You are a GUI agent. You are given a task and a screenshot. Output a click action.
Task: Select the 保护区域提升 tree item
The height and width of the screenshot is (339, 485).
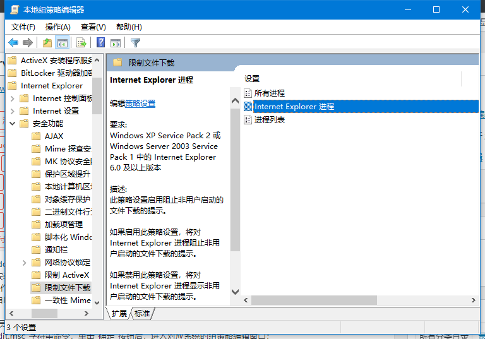click(x=68, y=174)
